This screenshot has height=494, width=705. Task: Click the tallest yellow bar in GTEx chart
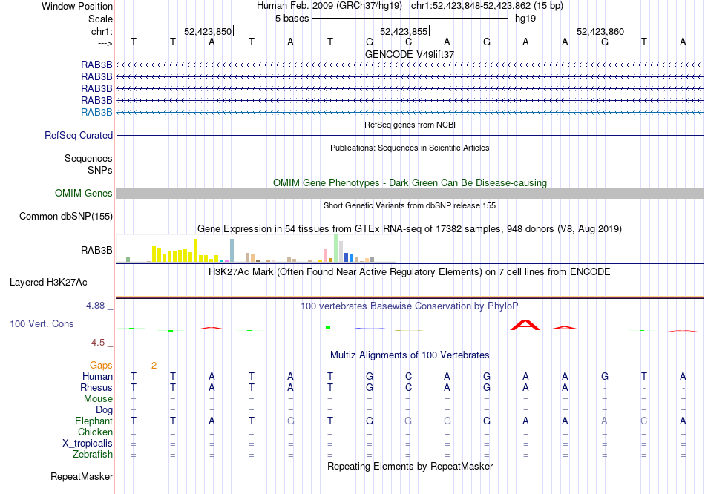click(x=196, y=251)
